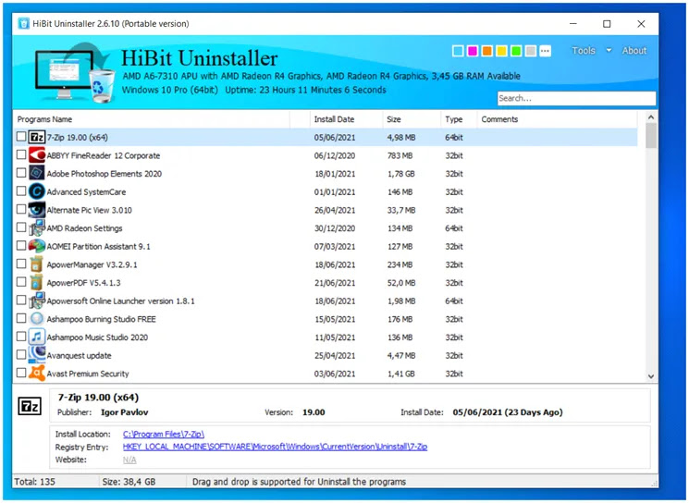The height and width of the screenshot is (503, 689).
Task: Click the AOMEI Partition Assistant 9.1 row name
Action: pyautogui.click(x=98, y=247)
